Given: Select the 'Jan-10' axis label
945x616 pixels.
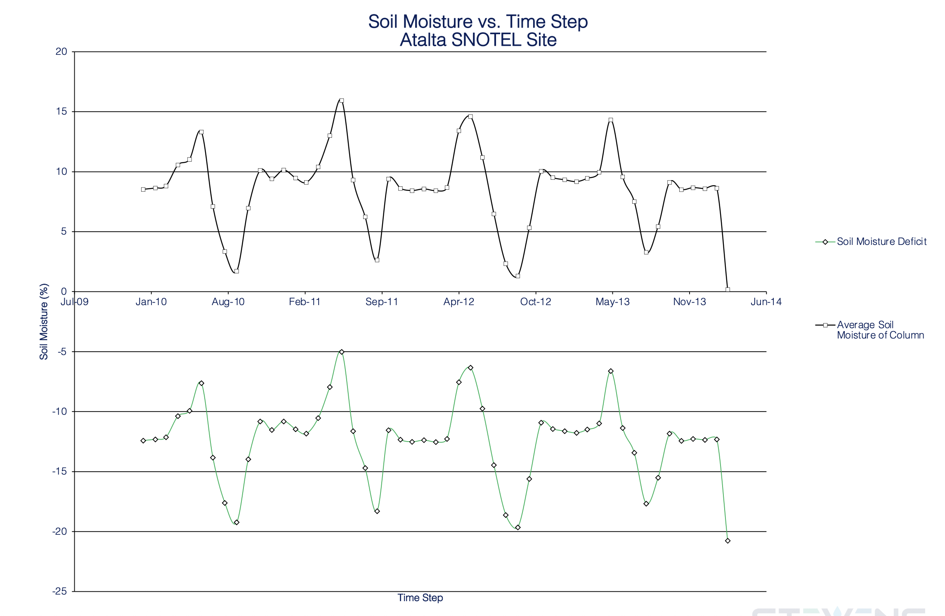Looking at the screenshot, I should 151,302.
